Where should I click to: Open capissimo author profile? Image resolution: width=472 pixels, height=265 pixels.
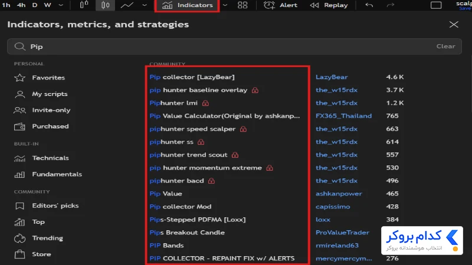point(333,207)
